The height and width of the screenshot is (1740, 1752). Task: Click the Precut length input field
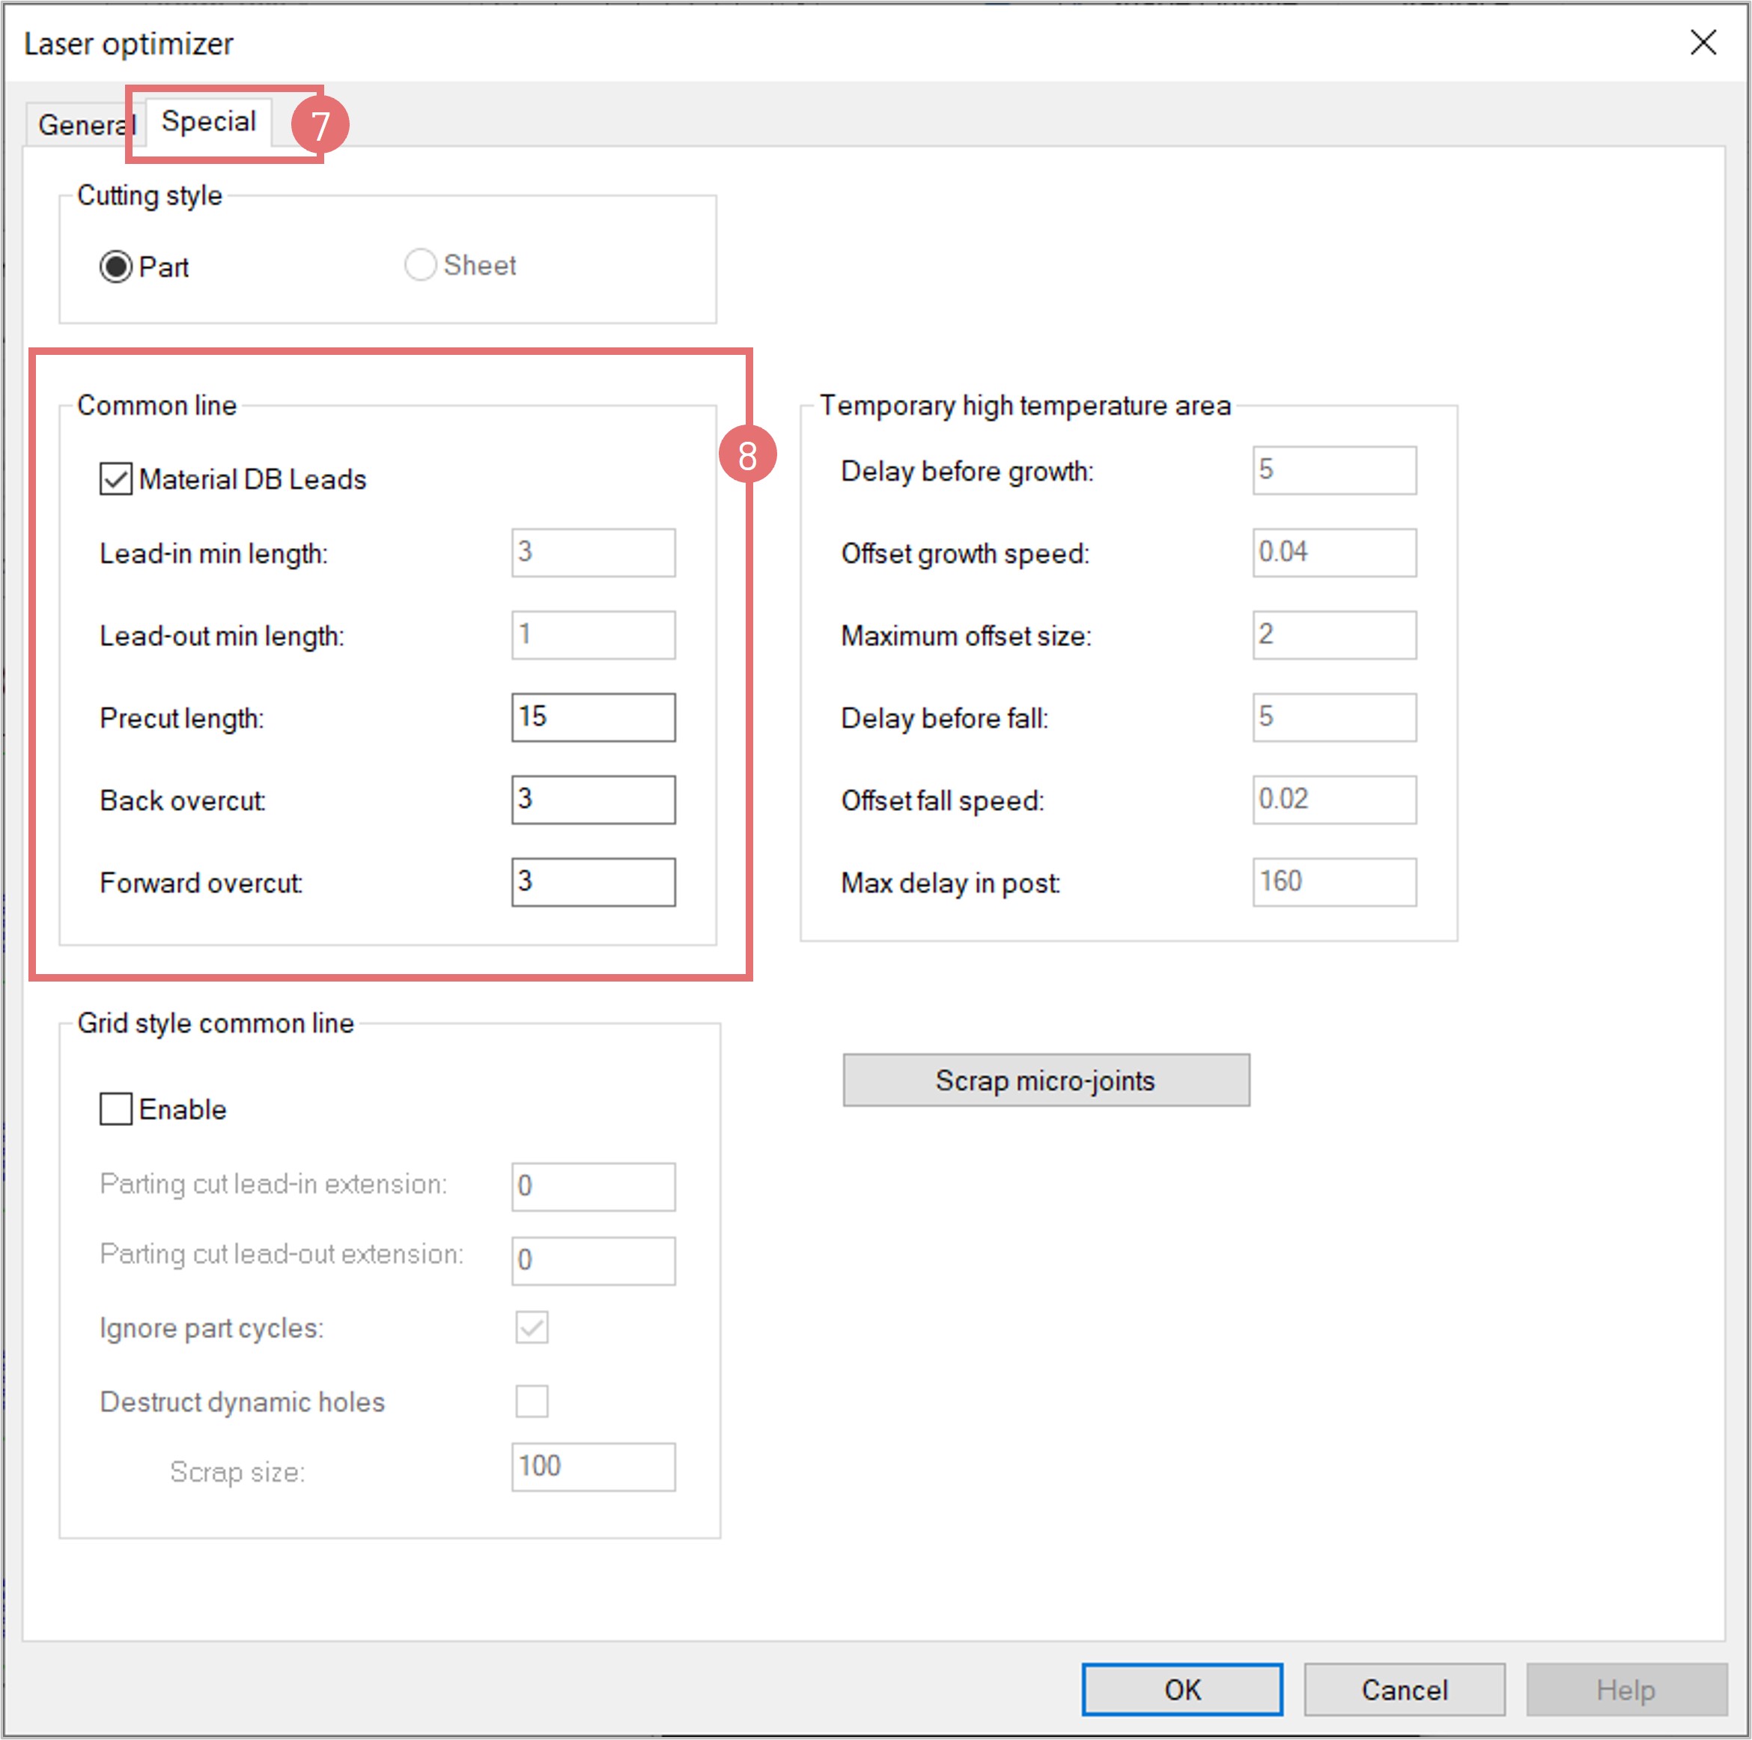coord(593,717)
